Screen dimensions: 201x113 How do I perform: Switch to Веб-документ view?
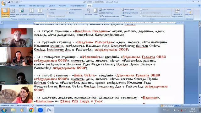pyautogui.click(x=22, y=12)
